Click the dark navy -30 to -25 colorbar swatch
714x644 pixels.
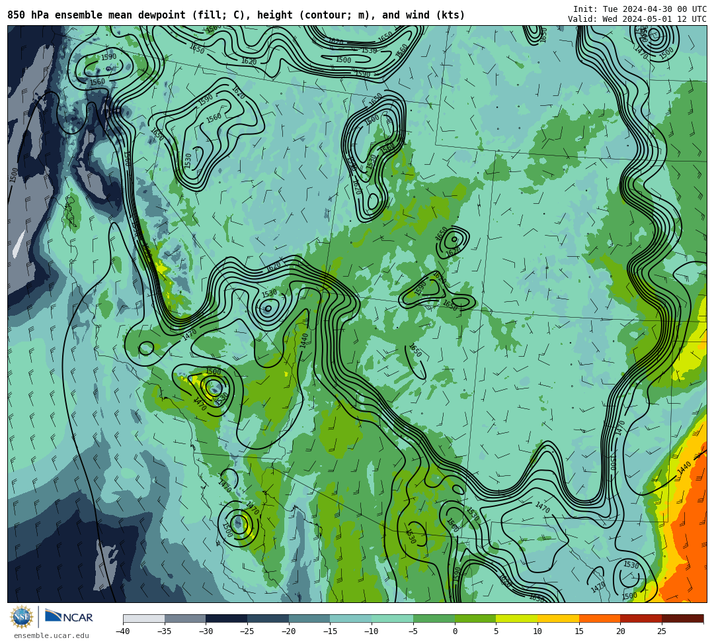227,618
